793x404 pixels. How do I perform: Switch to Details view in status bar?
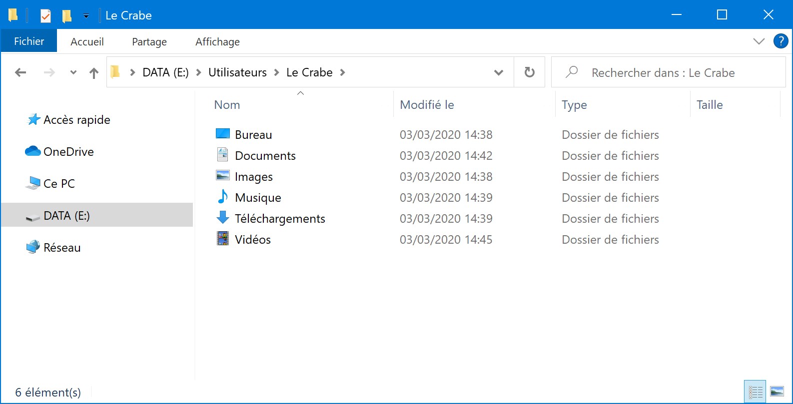pyautogui.click(x=756, y=392)
